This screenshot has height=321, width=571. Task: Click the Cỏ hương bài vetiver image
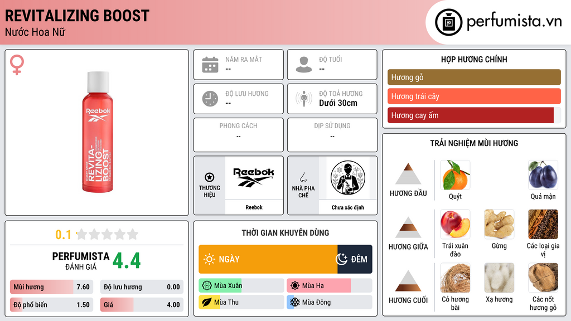pos(455,278)
